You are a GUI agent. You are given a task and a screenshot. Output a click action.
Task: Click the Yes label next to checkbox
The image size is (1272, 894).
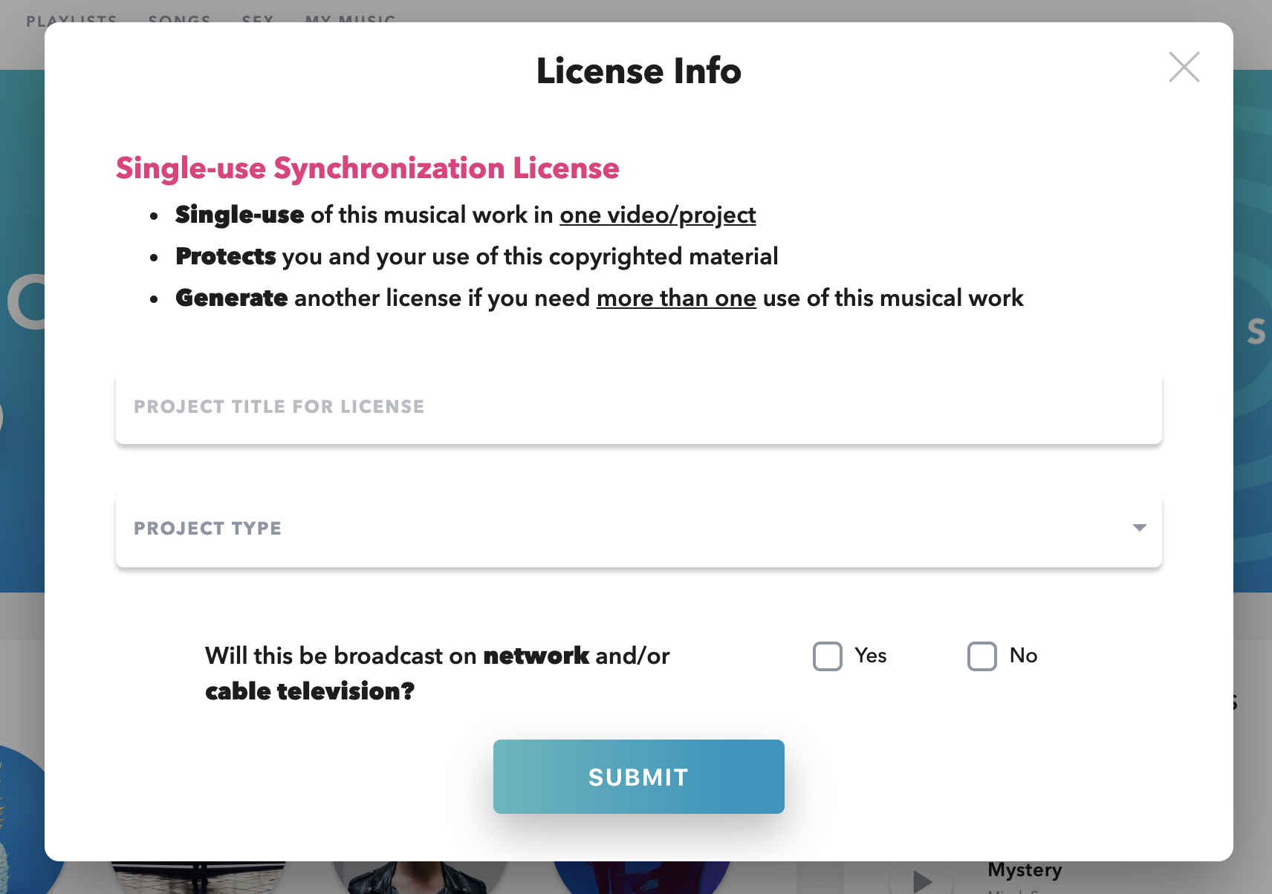870,656
